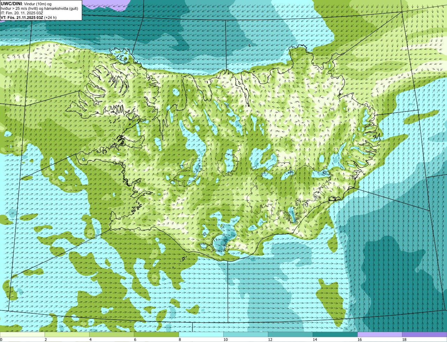Click the "UWC/DINI: Vindur (10m) og" title line
The width and height of the screenshot is (447, 342).
(26, 3)
